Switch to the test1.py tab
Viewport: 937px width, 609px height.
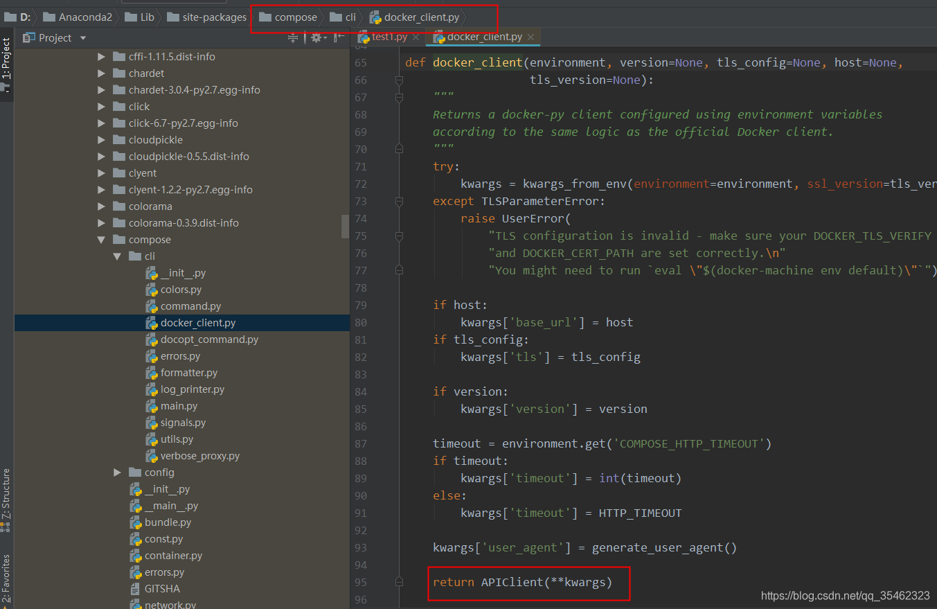click(389, 37)
